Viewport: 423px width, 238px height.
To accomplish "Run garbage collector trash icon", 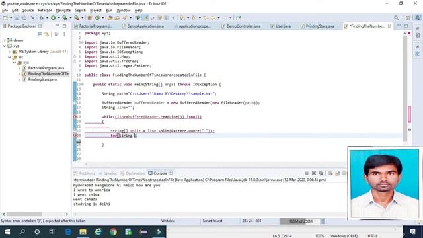I will (323, 221).
